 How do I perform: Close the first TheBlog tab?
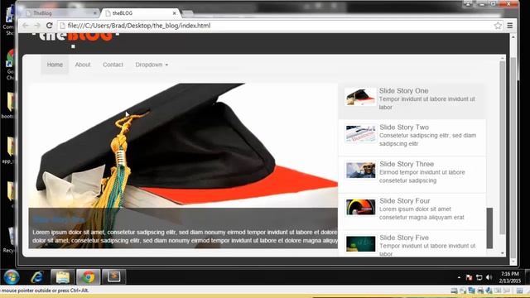pos(94,13)
